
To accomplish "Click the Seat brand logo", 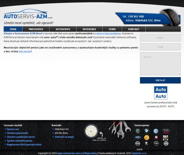I will 156,138.
